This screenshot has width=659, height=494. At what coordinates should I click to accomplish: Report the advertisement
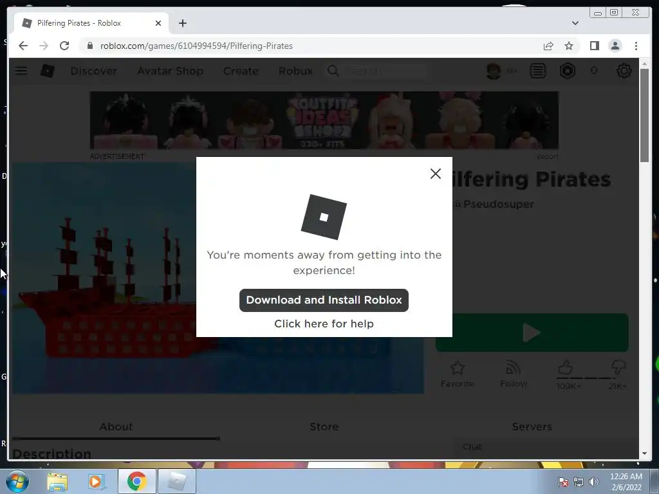click(x=547, y=156)
